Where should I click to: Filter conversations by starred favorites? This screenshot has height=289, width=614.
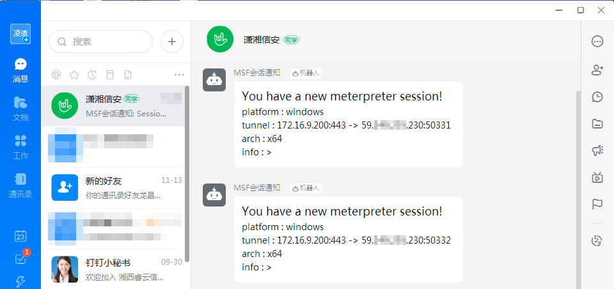pos(74,74)
